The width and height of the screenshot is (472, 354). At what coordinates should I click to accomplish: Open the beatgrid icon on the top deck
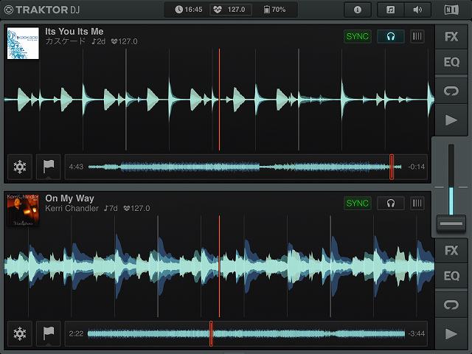point(417,36)
